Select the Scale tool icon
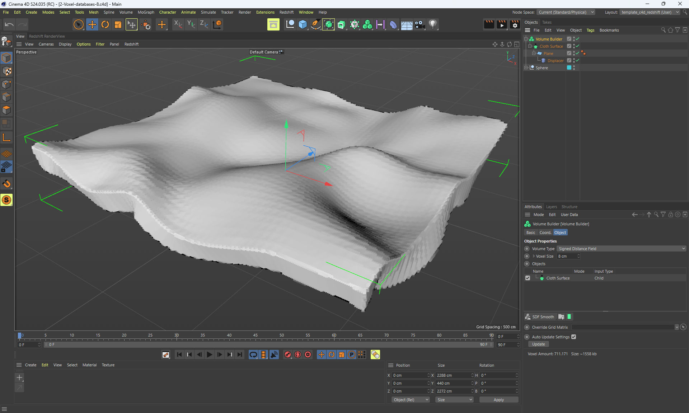 [118, 24]
